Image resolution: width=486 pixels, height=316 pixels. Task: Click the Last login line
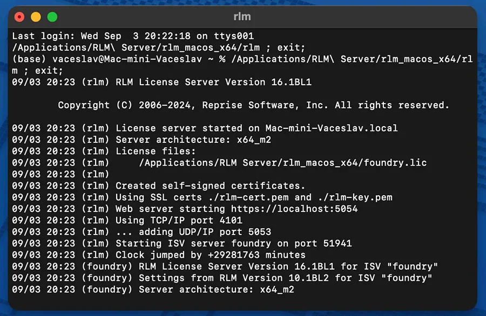(133, 36)
